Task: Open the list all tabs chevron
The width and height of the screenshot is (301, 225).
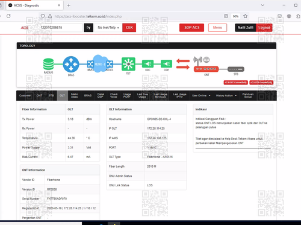Action: [x=262, y=5]
